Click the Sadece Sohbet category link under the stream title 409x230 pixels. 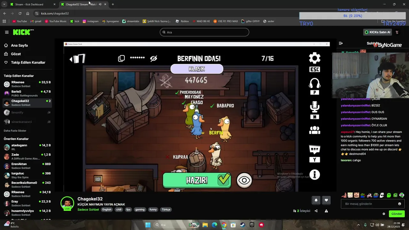click(x=88, y=210)
